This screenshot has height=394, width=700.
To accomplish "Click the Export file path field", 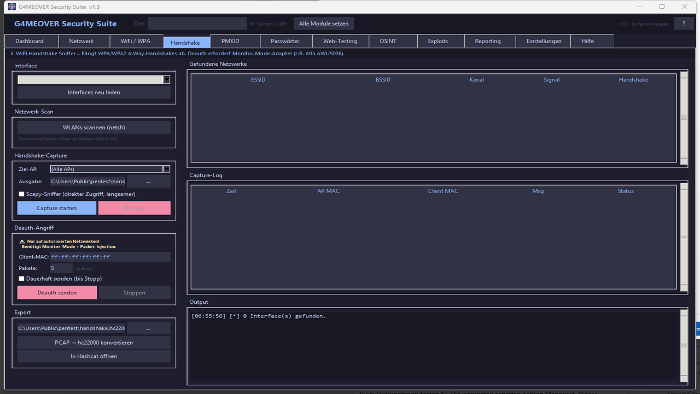I will pyautogui.click(x=72, y=328).
